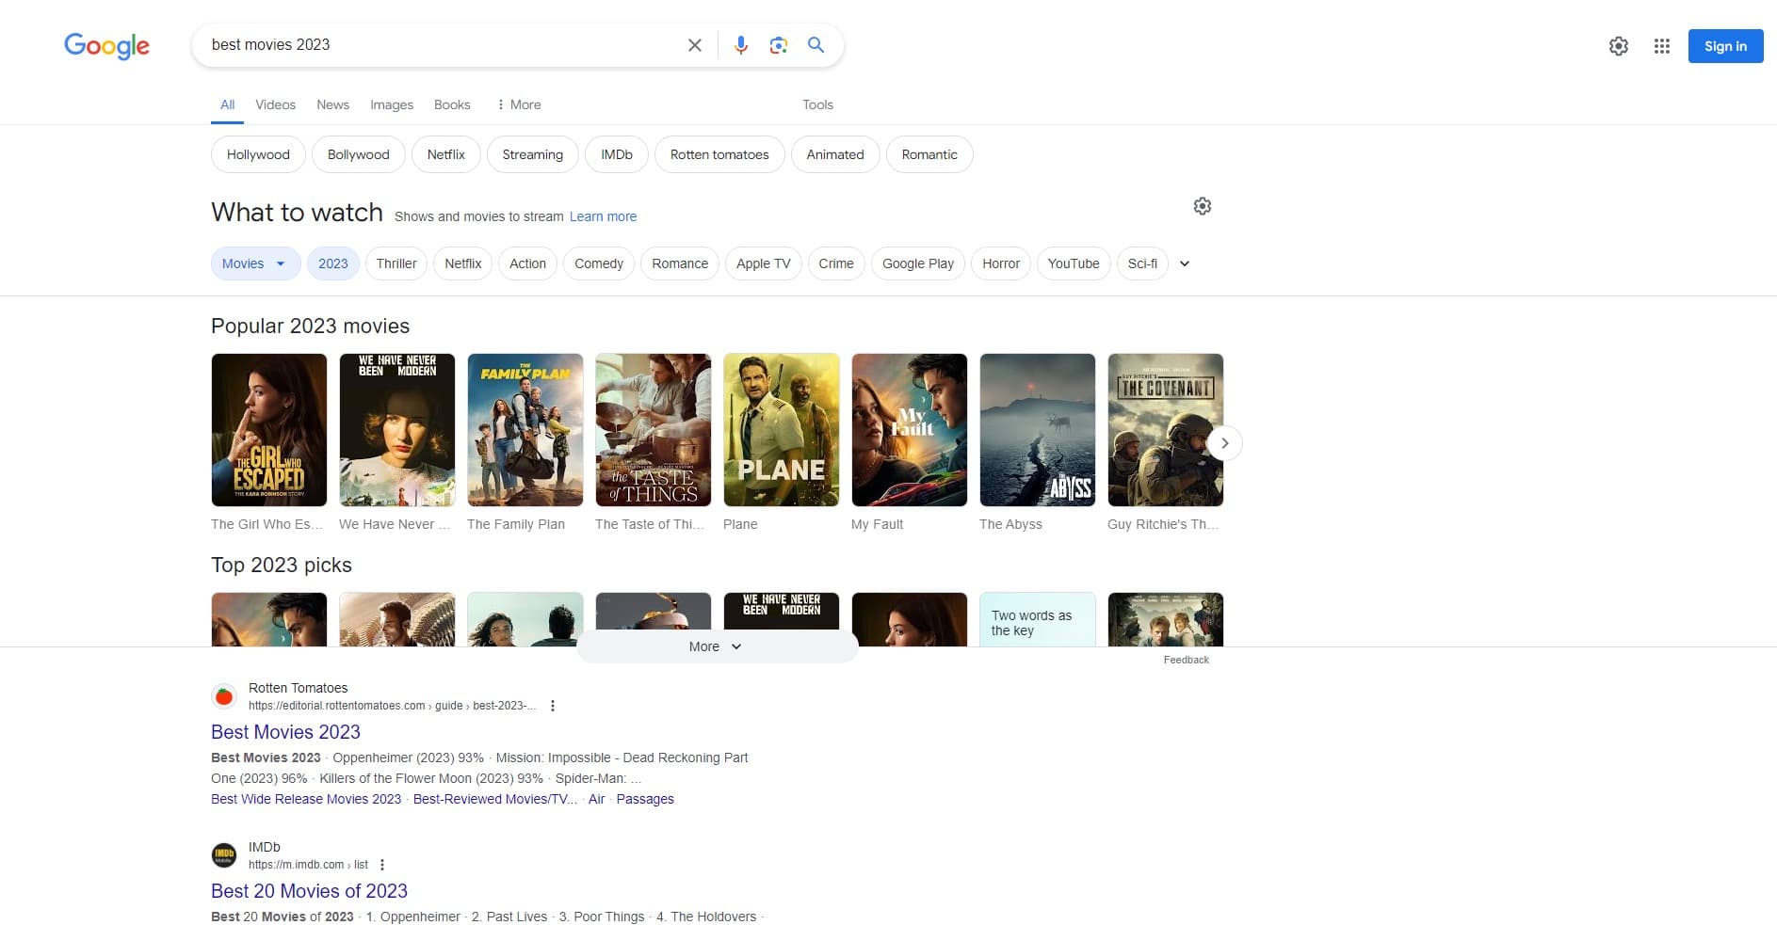Click the Google logo
The height and width of the screenshot is (925, 1777).
pyautogui.click(x=106, y=45)
